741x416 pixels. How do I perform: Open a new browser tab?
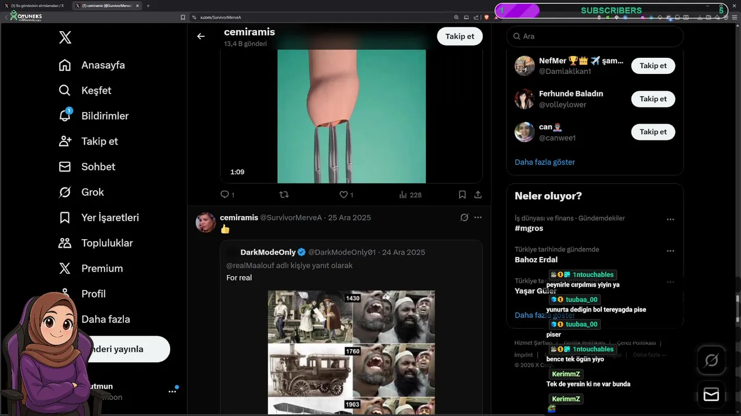pyautogui.click(x=148, y=6)
